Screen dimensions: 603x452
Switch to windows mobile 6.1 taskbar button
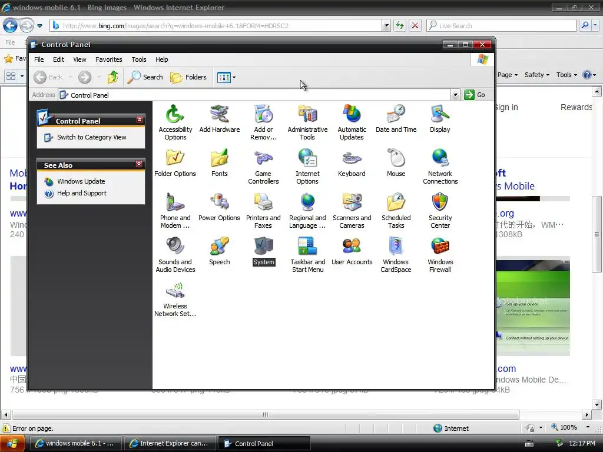(x=75, y=444)
